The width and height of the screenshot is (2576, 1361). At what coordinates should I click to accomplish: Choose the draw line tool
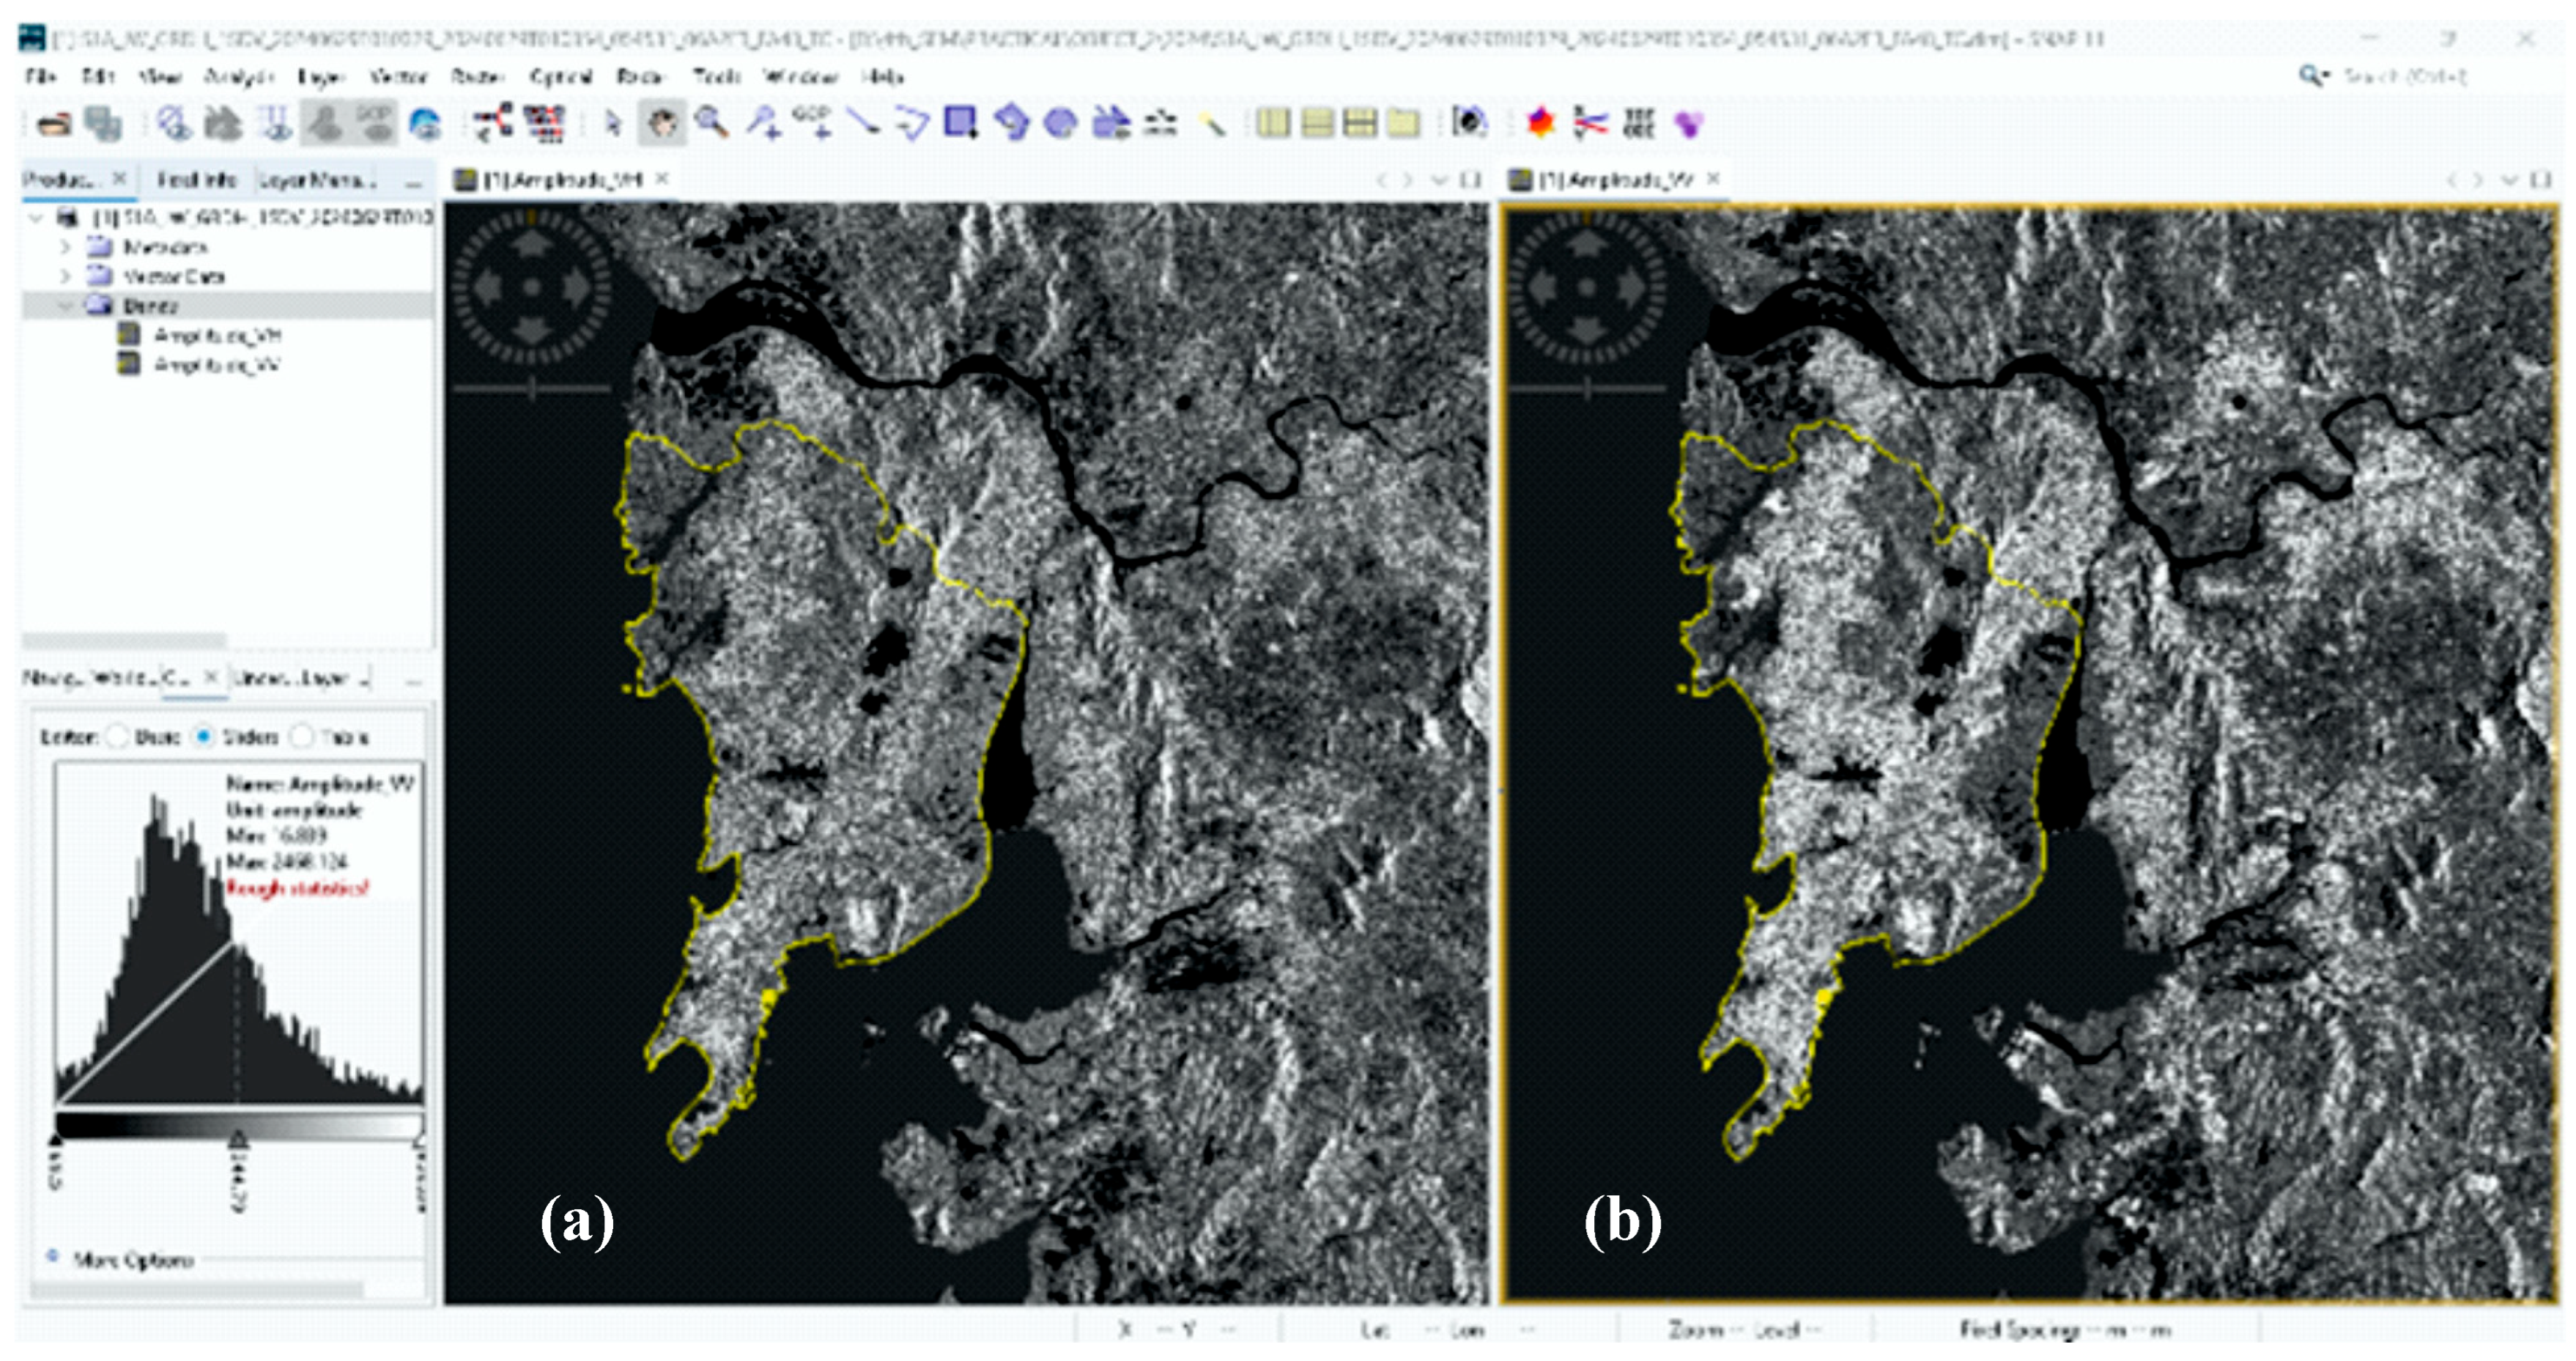tap(862, 122)
